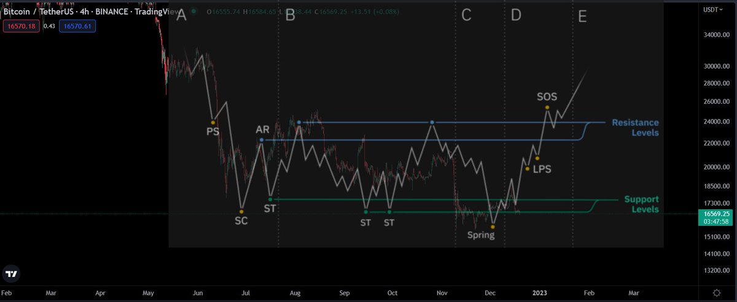Click the 2023 label on time axis
The height and width of the screenshot is (302, 737).
click(540, 293)
